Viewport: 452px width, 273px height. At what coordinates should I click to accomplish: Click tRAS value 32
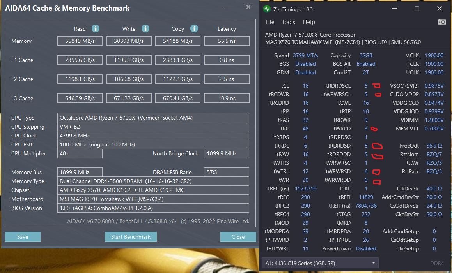(306, 120)
